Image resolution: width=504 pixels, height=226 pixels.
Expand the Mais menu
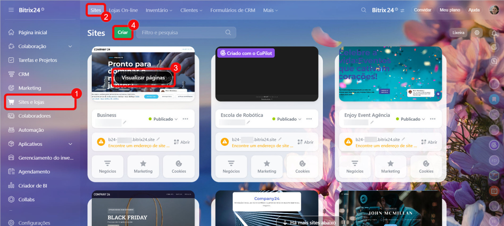click(x=271, y=10)
